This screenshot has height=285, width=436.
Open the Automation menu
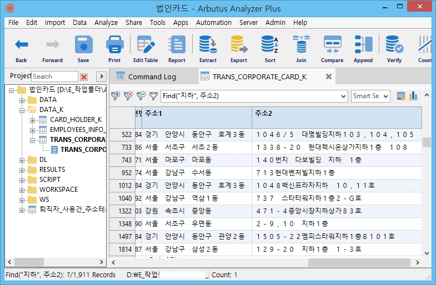213,23
